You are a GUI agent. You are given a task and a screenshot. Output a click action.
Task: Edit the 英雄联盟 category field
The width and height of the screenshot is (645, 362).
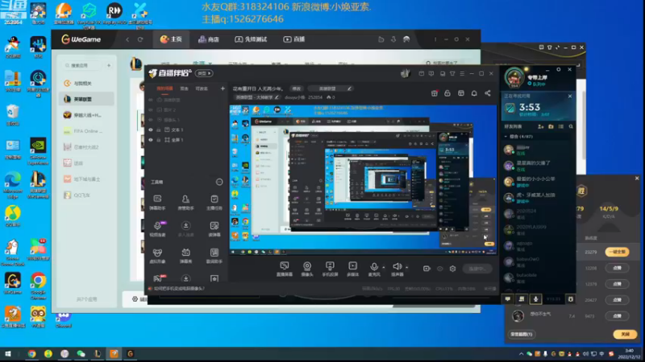(331, 88)
